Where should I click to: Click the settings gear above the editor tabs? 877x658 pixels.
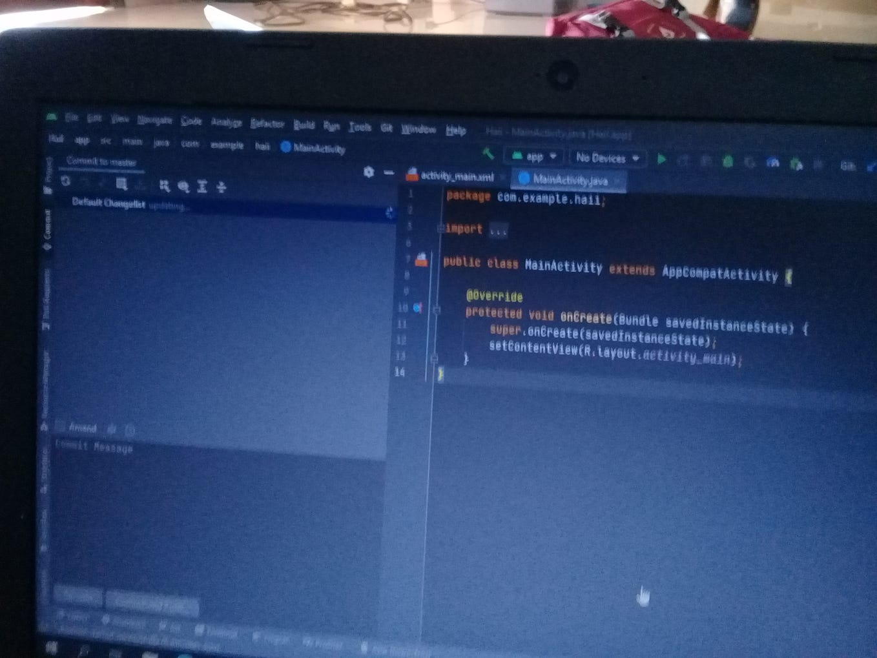(x=369, y=172)
